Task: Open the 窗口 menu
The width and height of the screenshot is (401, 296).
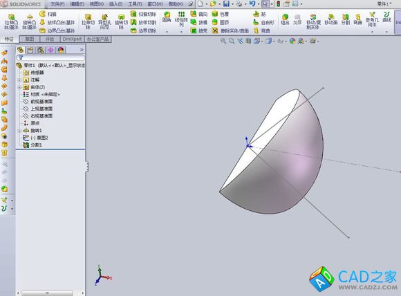Action: point(156,4)
